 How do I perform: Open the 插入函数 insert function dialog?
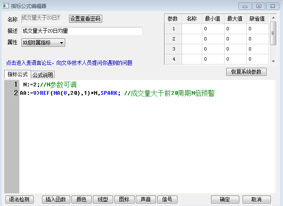(x=56, y=199)
